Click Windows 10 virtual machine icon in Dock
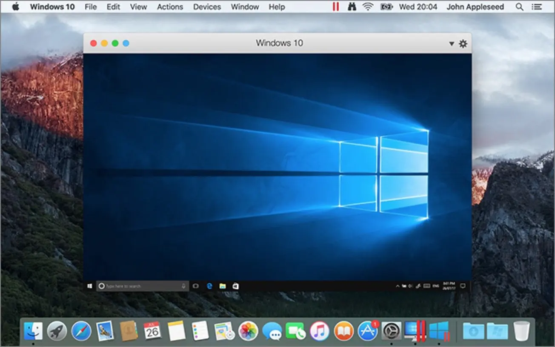The height and width of the screenshot is (347, 555). 439,331
